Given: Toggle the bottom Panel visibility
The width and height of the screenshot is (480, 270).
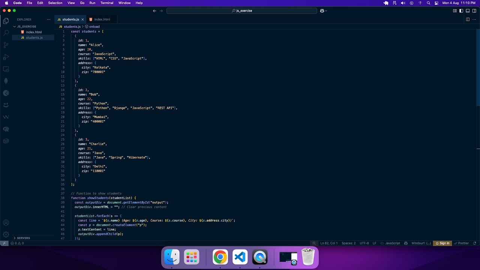Looking at the screenshot, I should (x=468, y=11).
